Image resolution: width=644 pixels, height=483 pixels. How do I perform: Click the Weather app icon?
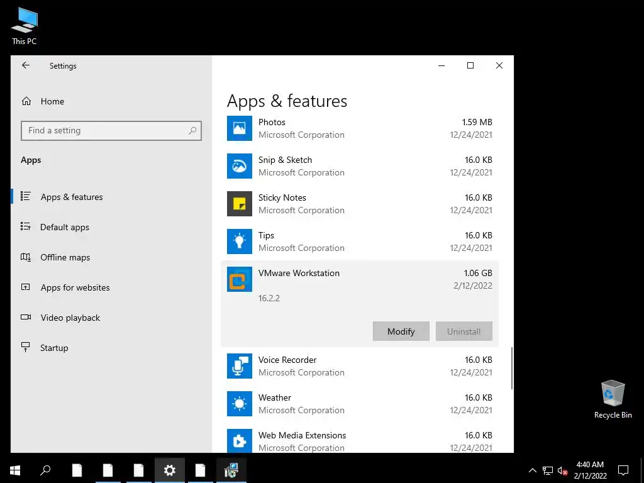240,404
